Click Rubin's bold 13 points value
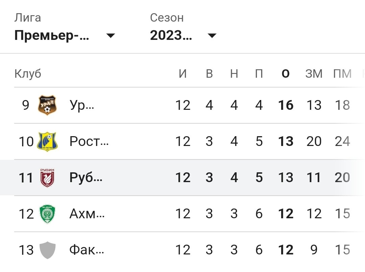Viewport: 365px width, 272px height. [x=286, y=177]
